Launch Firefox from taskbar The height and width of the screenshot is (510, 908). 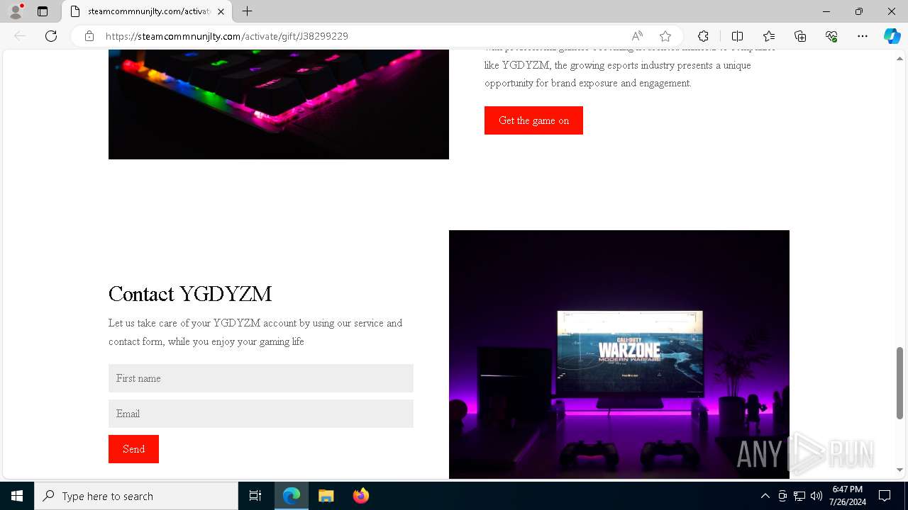tap(361, 496)
